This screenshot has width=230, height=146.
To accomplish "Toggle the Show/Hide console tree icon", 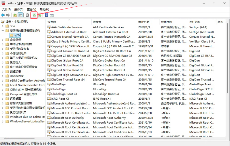I will 20,15.
